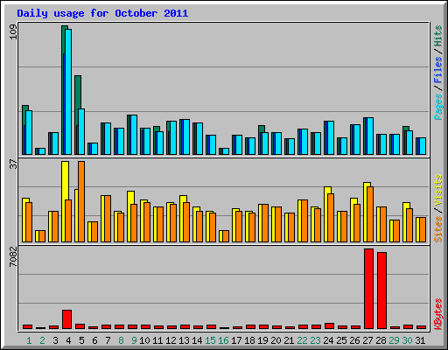
Task: Click the orange sites bar for day 31
Action: (x=423, y=229)
